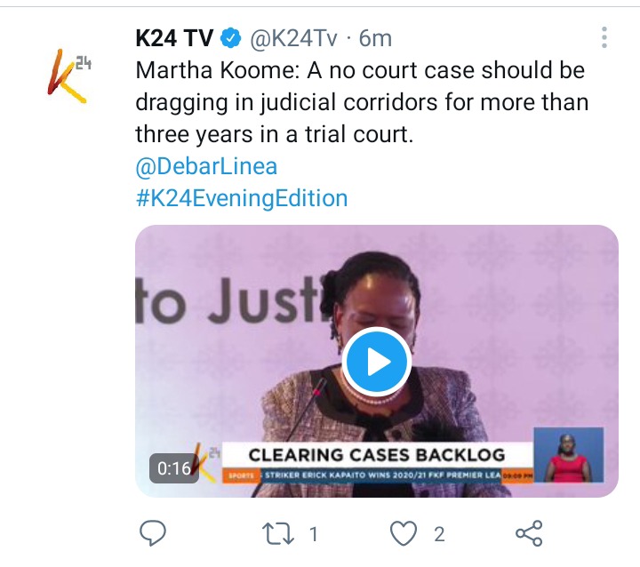Image resolution: width=640 pixels, height=567 pixels.
Task: Open the #K24EveningEdition hashtag
Action: (242, 198)
